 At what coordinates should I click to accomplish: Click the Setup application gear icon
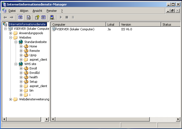click(26, 82)
